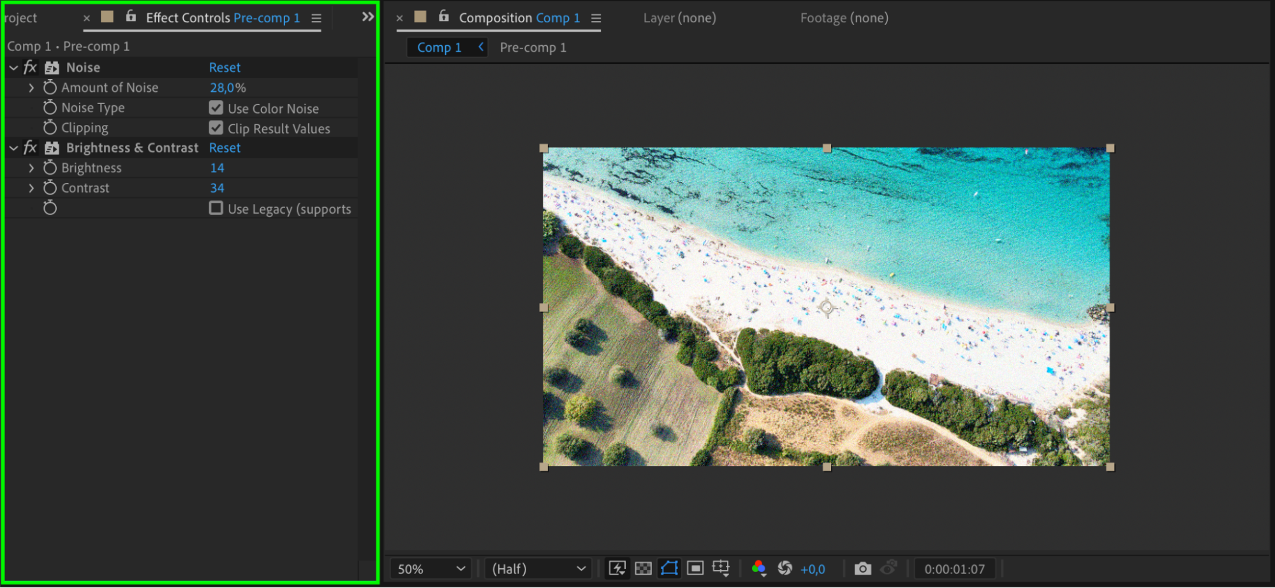Toggle mask and shape path visibility

[x=669, y=568]
